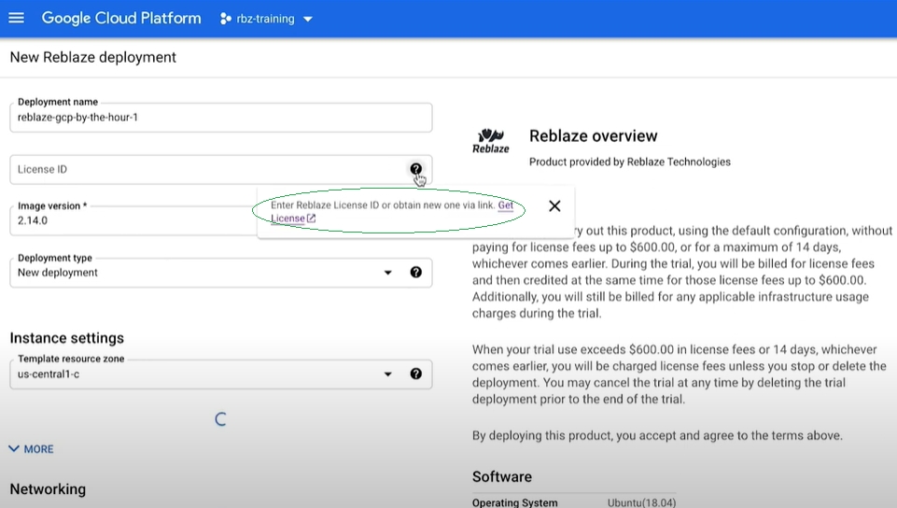The width and height of the screenshot is (897, 508).
Task: Follow the Get License link
Action: [x=505, y=205]
